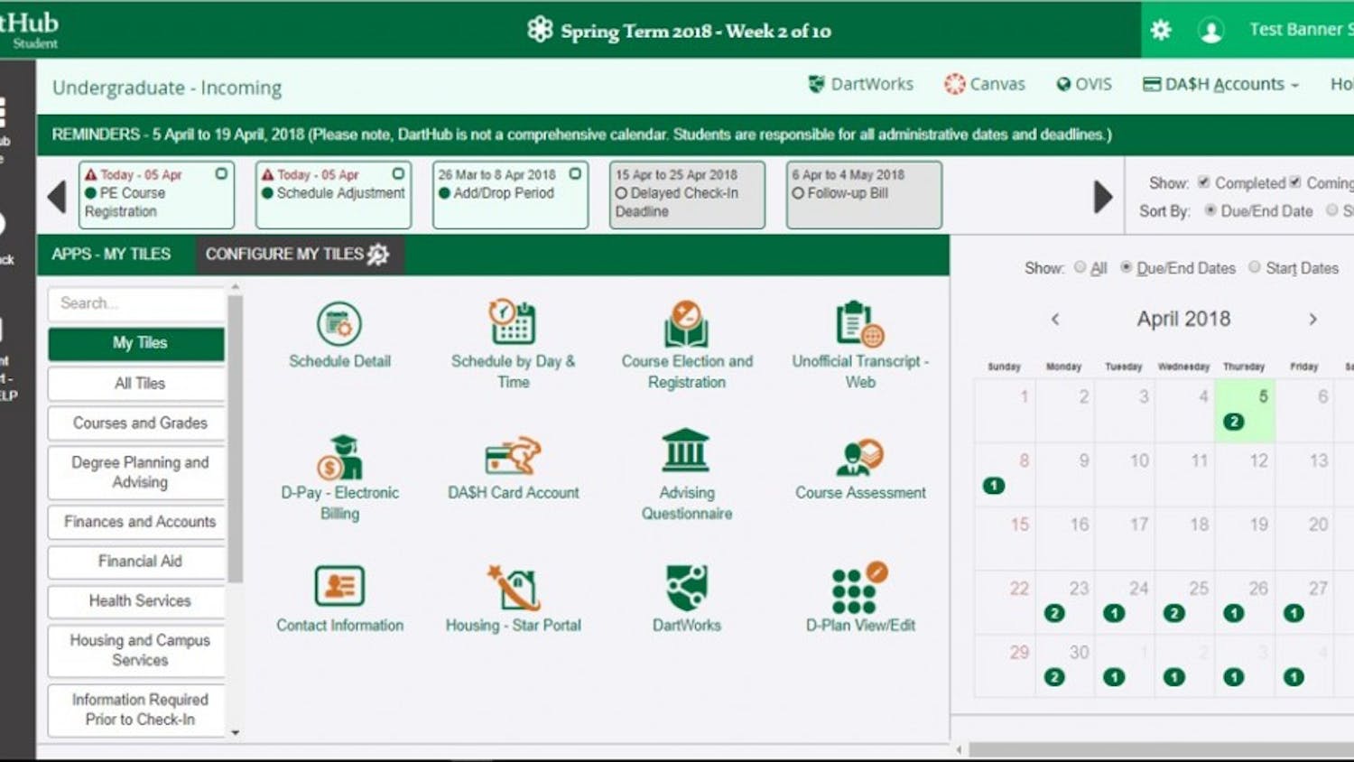The width and height of the screenshot is (1354, 762).
Task: Open the Schedule Detail tile
Action: (339, 335)
